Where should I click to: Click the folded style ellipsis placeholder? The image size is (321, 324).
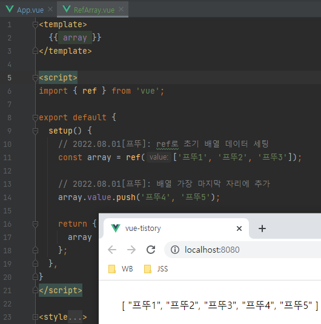(x=75, y=317)
